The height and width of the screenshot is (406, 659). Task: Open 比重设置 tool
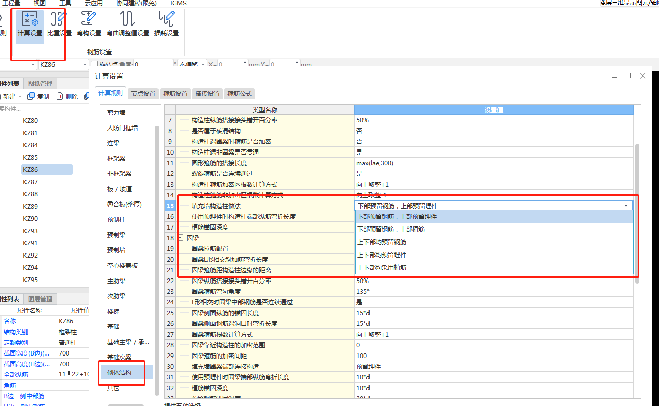59,24
